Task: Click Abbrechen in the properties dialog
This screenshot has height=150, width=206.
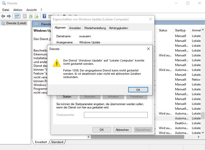Action: [122, 130]
